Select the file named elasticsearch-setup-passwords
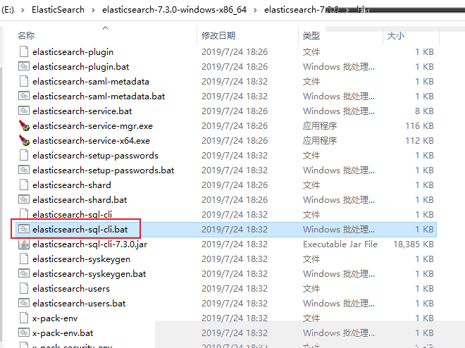Screen dimensions: 465x348 [x=96, y=156]
